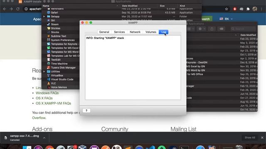Select the Time Machine icon in Finder
This screenshot has width=266, height=149.
(x=49, y=63)
